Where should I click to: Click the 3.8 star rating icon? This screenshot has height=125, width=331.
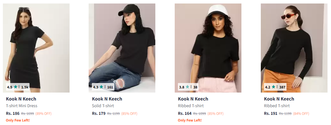187,87
